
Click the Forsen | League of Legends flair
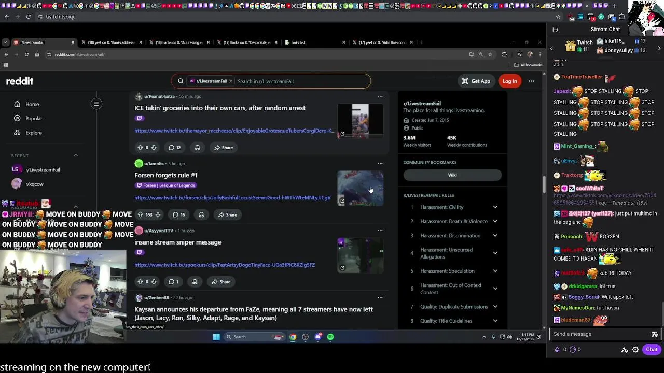[165, 185]
